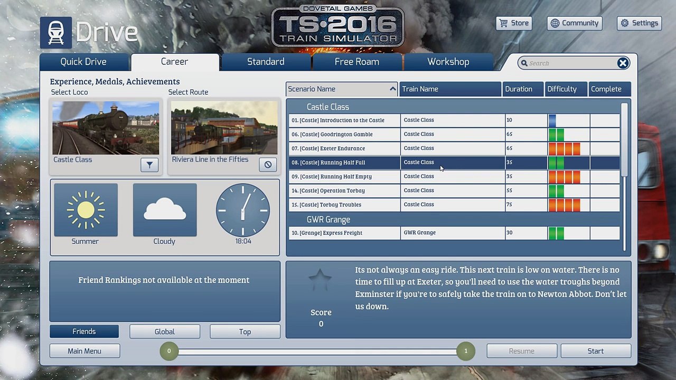
Task: Switch to the Workshop tab
Action: tap(448, 62)
